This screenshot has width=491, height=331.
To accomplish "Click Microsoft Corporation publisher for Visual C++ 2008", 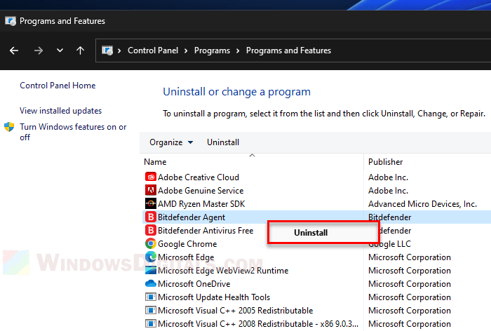I will click(x=410, y=324).
